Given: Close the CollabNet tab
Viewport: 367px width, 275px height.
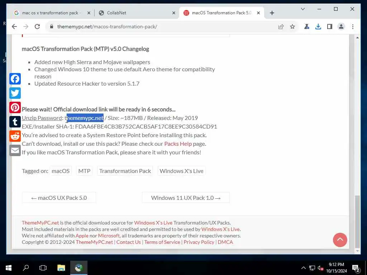Looking at the screenshot, I should coord(174,13).
